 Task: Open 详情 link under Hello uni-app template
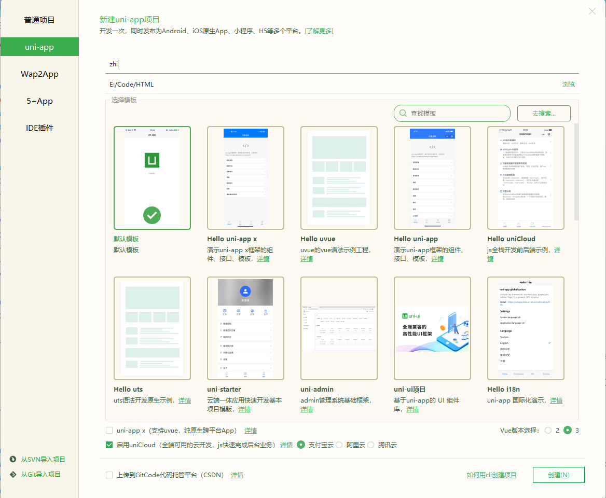click(437, 259)
